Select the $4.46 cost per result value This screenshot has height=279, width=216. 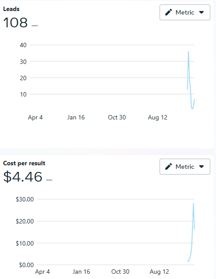(x=23, y=177)
